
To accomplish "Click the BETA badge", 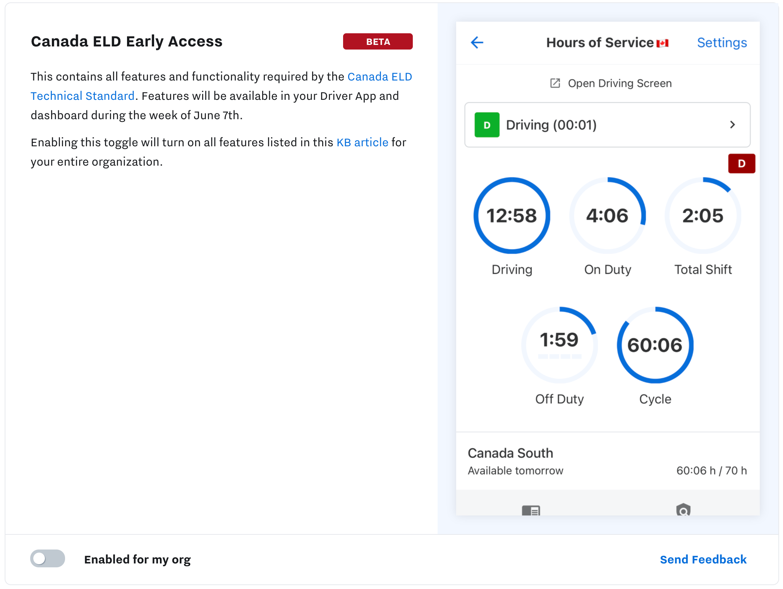I will pos(378,41).
